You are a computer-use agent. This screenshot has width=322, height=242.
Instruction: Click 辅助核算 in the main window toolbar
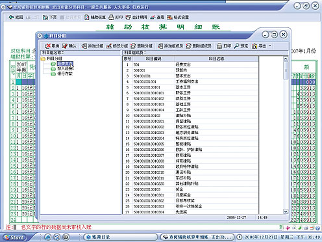(x=95, y=17)
